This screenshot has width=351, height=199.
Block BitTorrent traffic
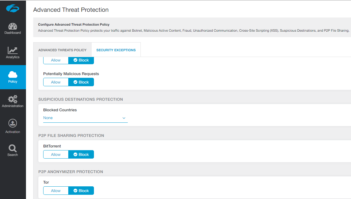coord(81,154)
